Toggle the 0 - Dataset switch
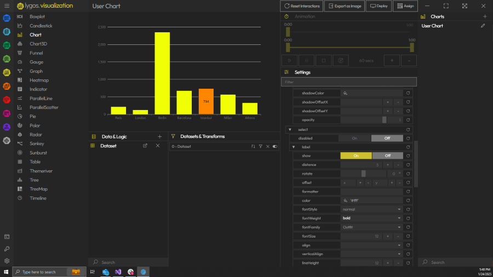 (x=275, y=146)
